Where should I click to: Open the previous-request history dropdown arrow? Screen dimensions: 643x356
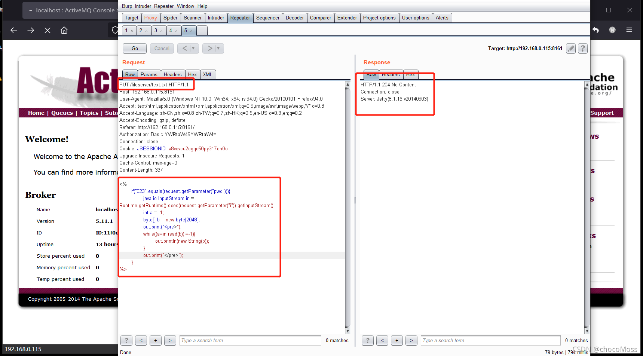pos(194,48)
